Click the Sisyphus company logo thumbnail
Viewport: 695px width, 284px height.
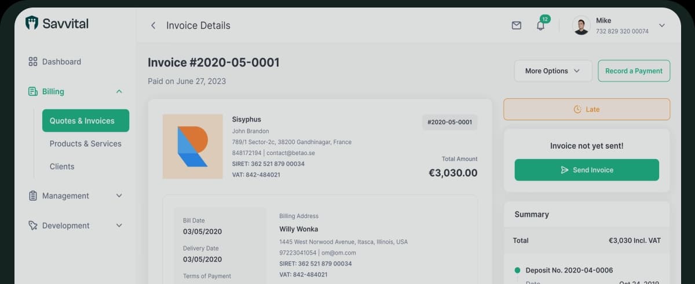[193, 146]
